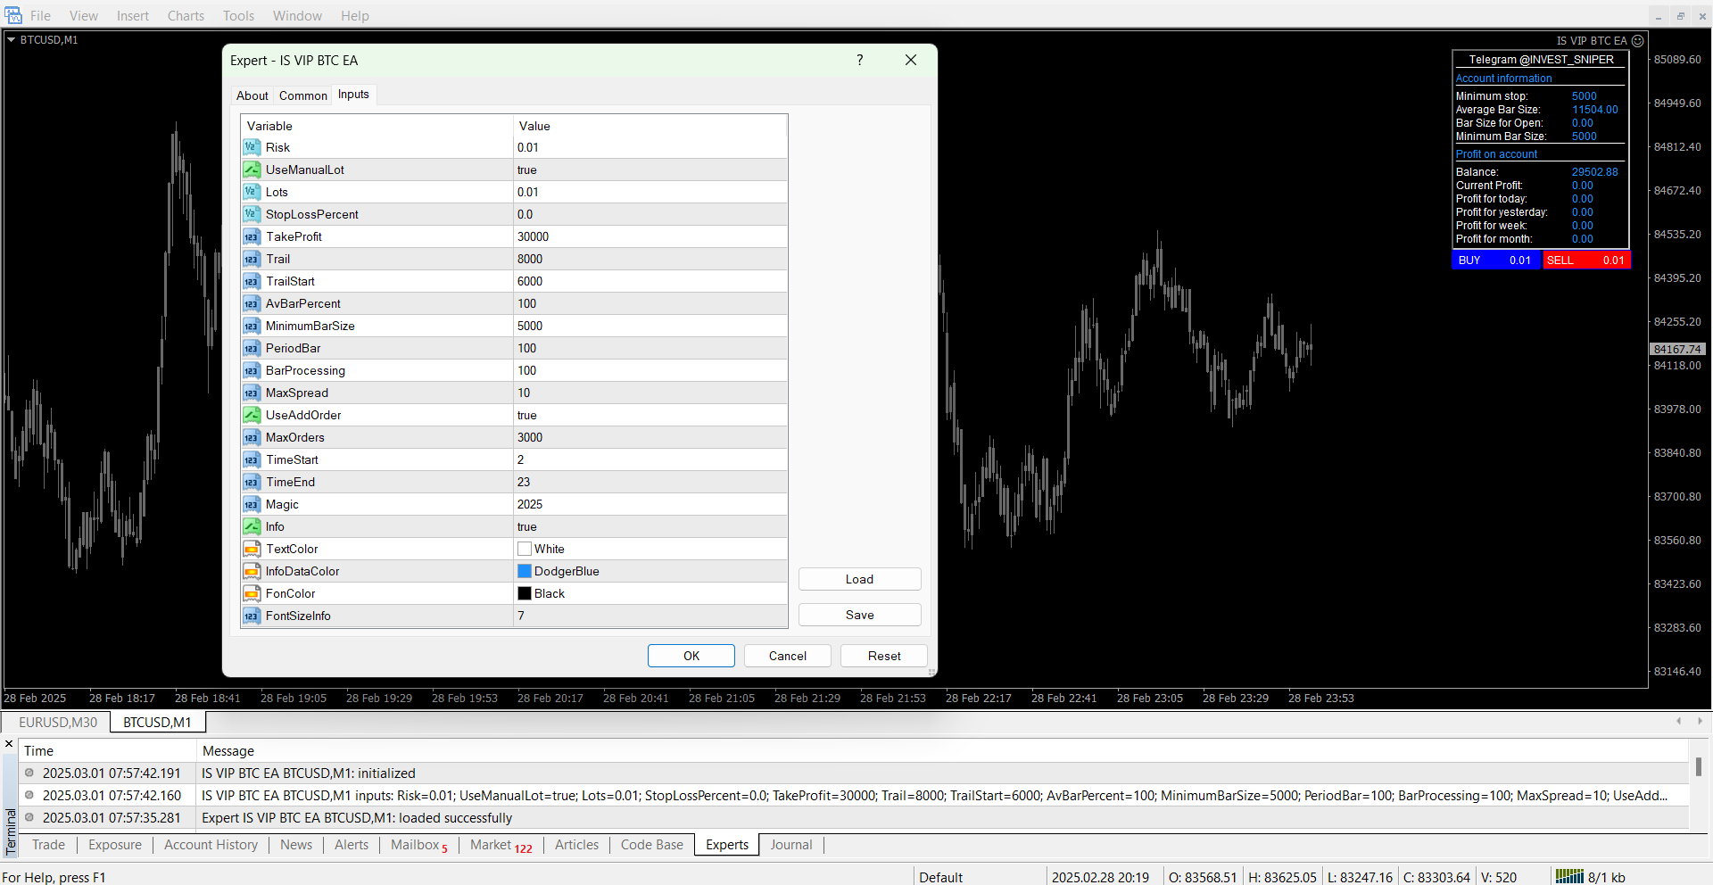Click the Risk variable's double-type icon
This screenshot has height=885, width=1713.
pyautogui.click(x=252, y=147)
